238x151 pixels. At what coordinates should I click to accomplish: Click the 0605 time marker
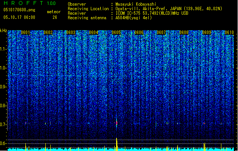pyautogui.click(x=116, y=32)
